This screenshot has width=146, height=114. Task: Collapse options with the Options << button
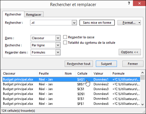[130, 52]
